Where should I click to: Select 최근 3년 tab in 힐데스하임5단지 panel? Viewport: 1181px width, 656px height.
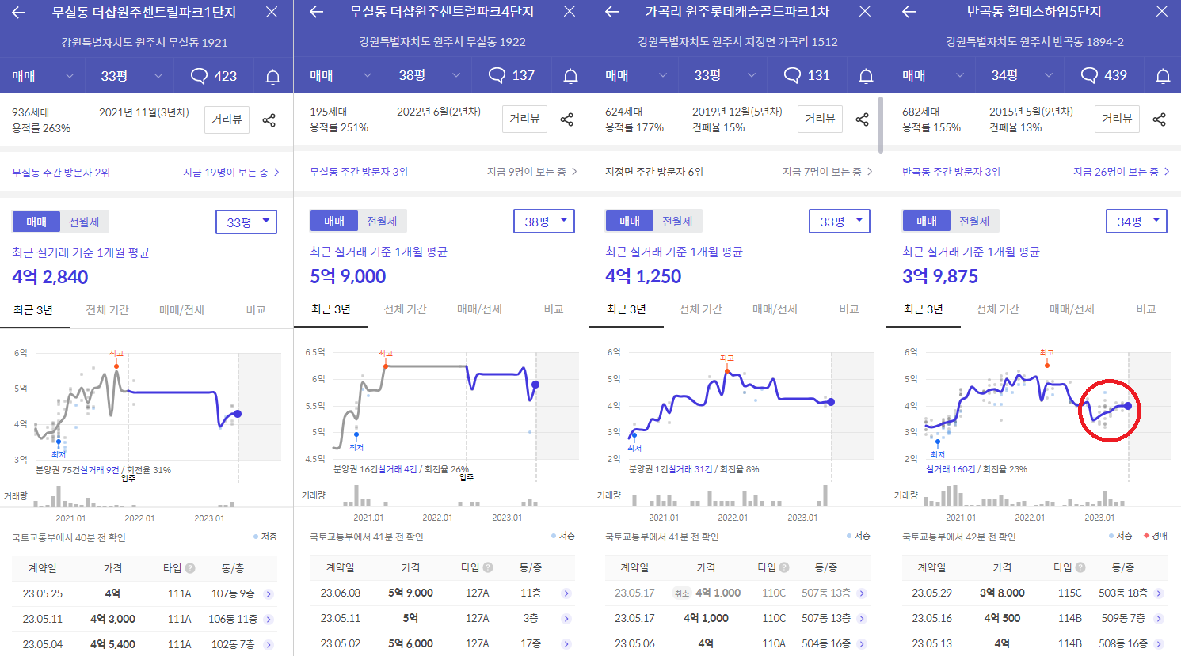click(x=924, y=309)
